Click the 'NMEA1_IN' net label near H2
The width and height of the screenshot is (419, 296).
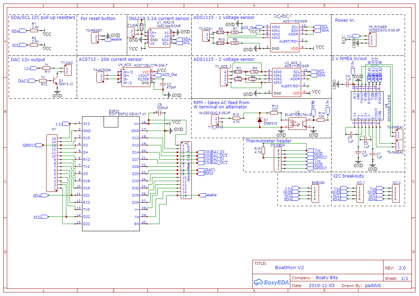[x=215, y=152]
